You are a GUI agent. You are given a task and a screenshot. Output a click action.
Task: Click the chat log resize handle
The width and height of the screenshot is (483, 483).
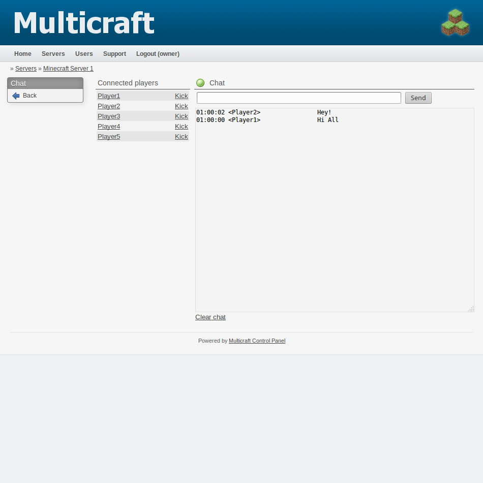tap(471, 309)
